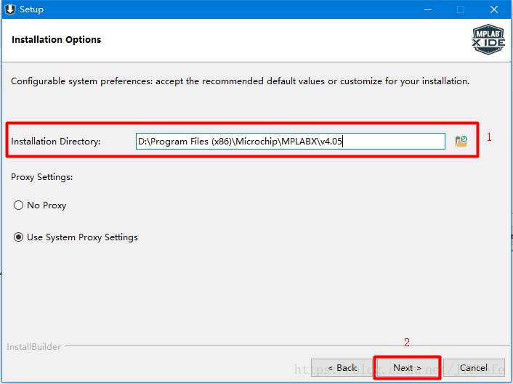Select the No Proxy radio option
Viewport: 513px width, 384px height.
[19, 205]
